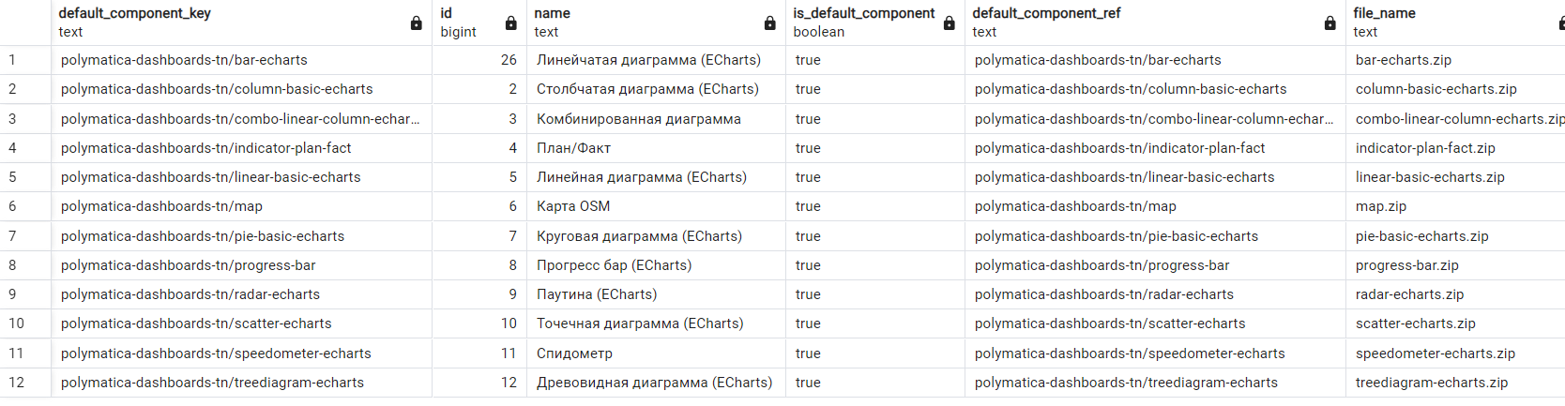Select the default_component_key column header
Screen dimensions: 1565x406
coord(225,23)
